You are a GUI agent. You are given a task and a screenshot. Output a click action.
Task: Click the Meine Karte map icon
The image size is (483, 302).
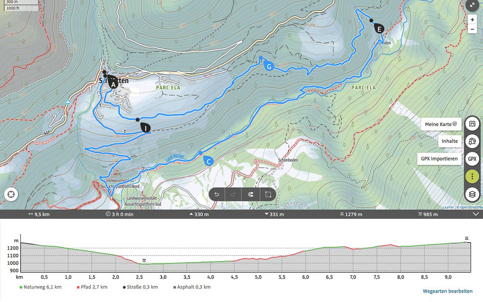point(472,124)
